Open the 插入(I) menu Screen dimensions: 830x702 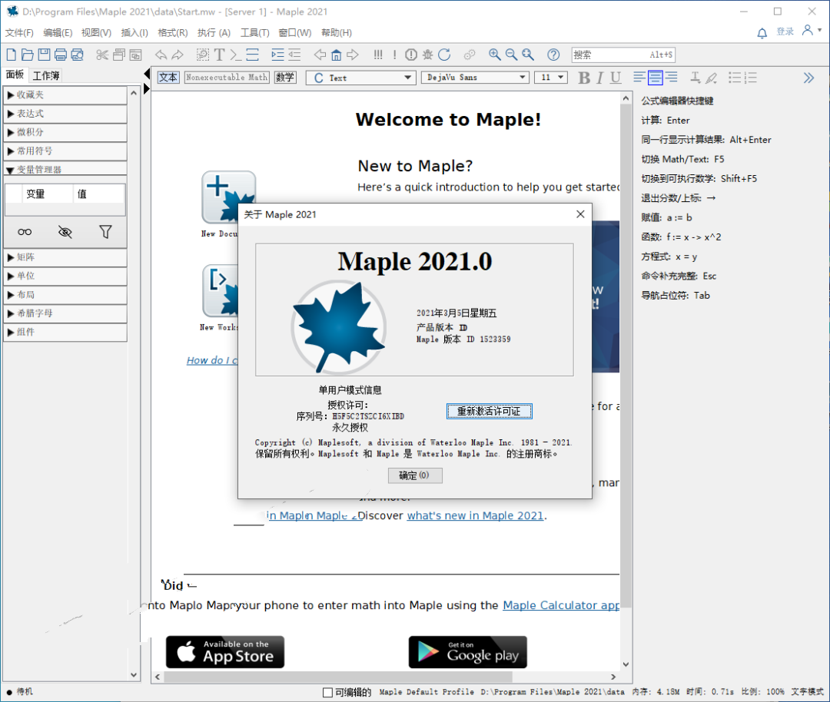pos(134,33)
